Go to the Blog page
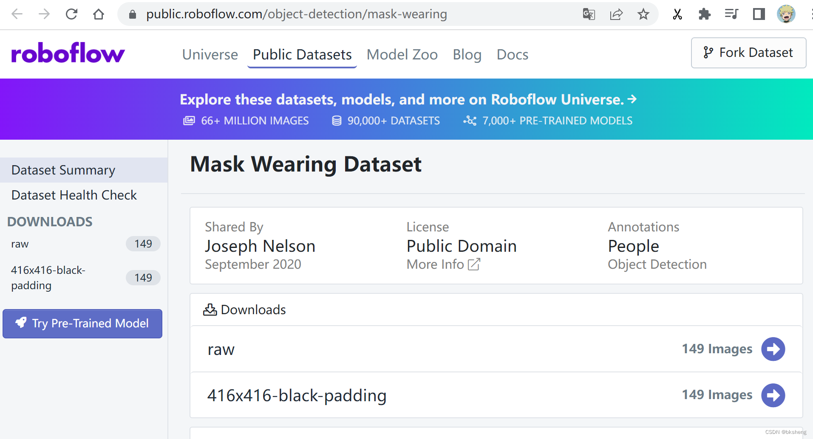Screen dimensions: 813x439 point(467,54)
